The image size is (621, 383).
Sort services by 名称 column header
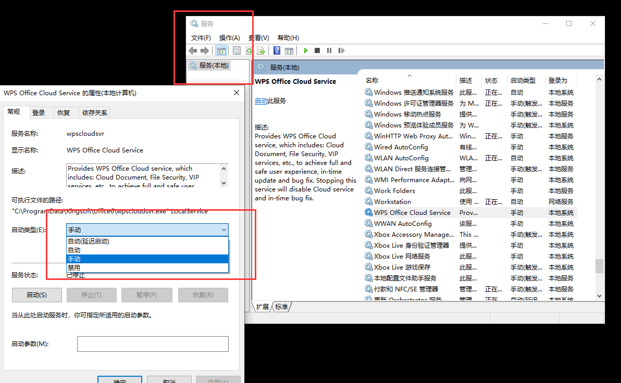pos(409,80)
